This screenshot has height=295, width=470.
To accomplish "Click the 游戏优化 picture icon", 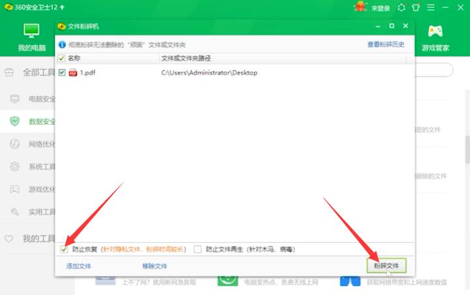I will click(x=15, y=189).
